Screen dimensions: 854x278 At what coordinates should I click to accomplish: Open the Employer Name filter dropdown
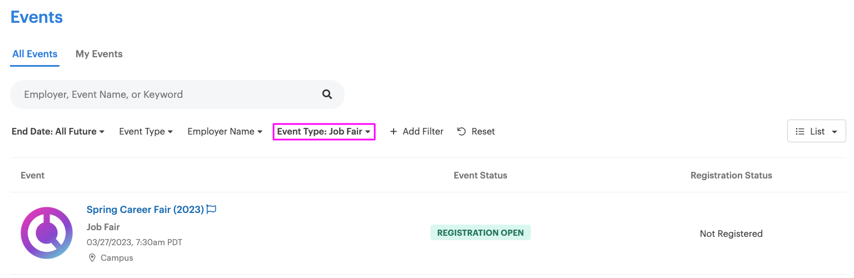coord(225,132)
